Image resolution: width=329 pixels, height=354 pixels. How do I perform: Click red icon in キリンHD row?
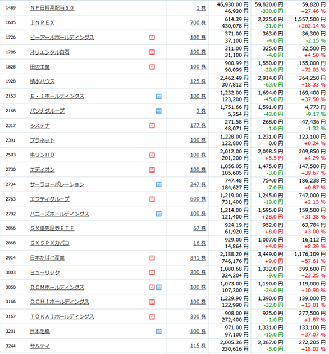point(152,155)
